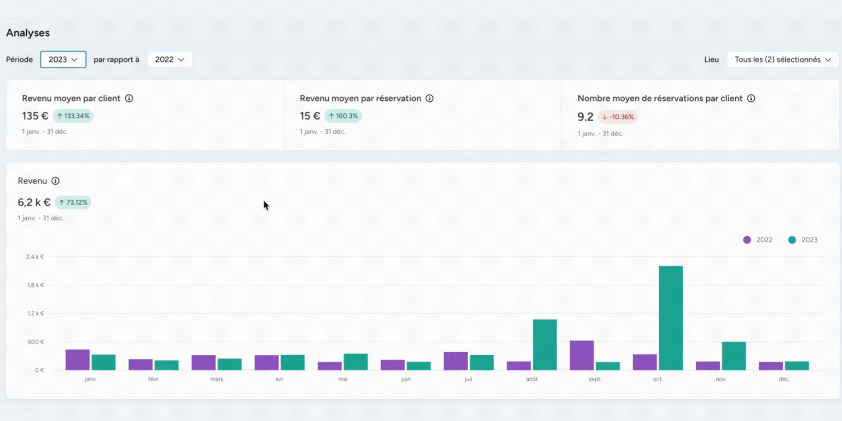
Task: Expand the comparison year 2022 dropdown
Action: 170,59
